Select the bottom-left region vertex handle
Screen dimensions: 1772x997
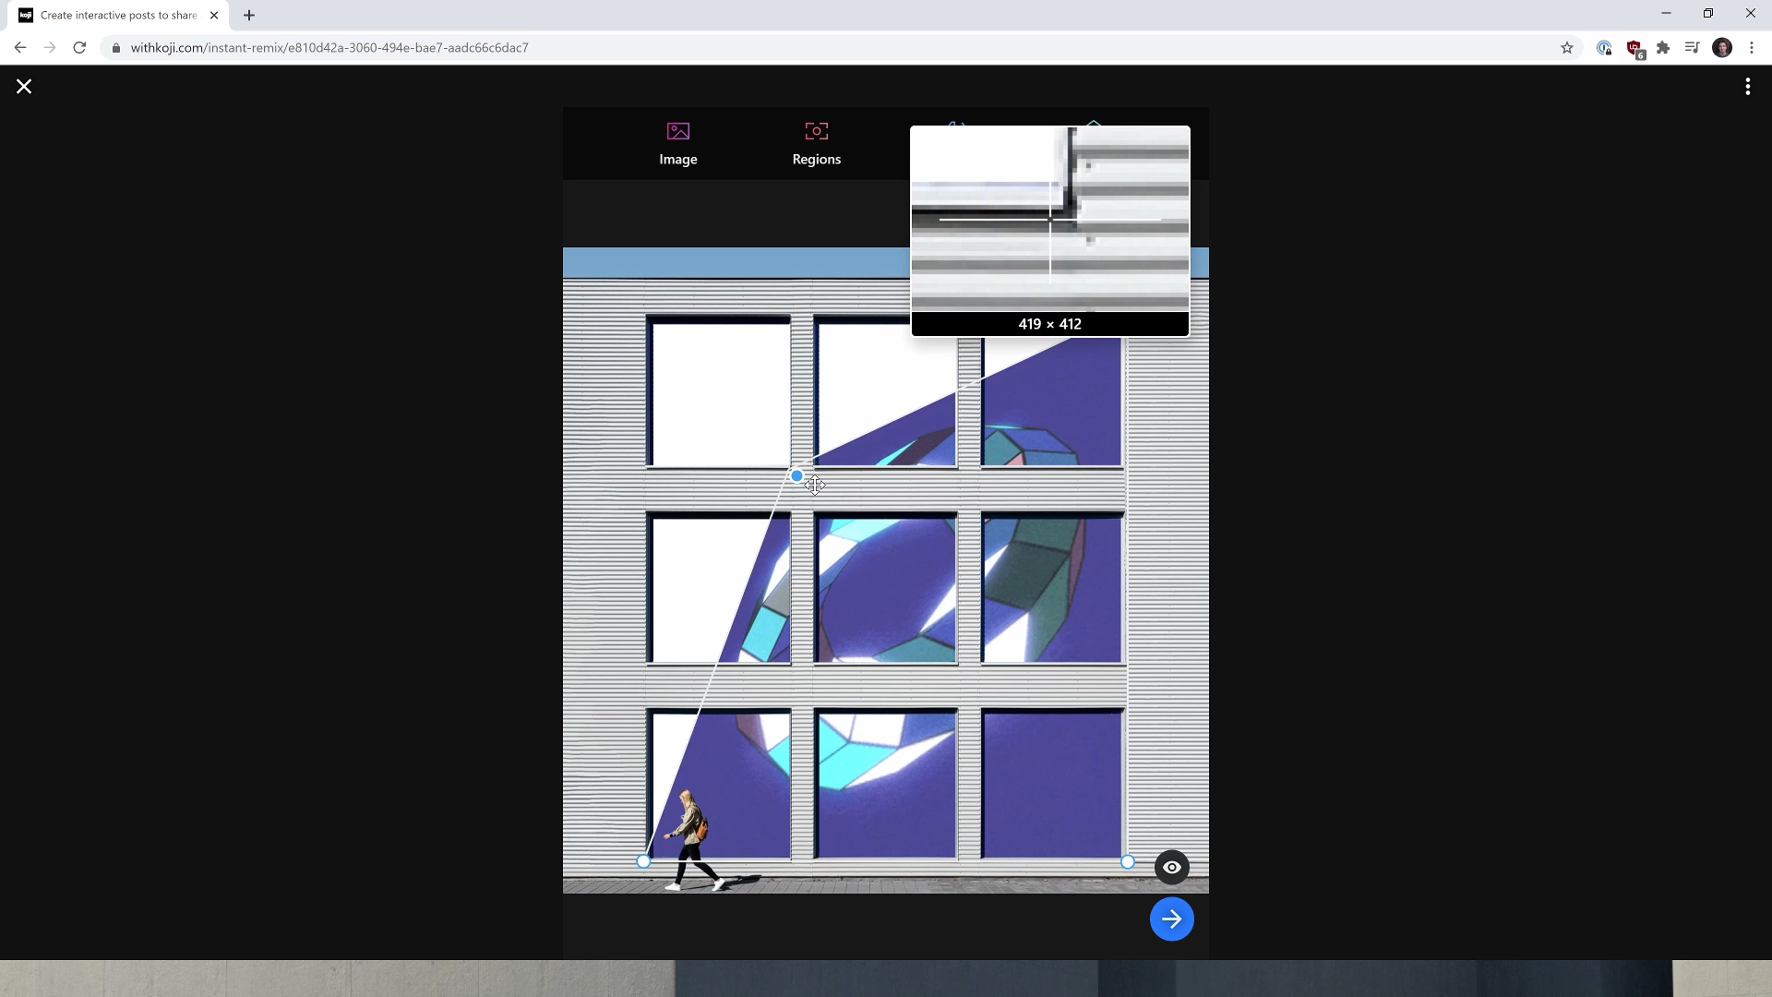(x=643, y=861)
